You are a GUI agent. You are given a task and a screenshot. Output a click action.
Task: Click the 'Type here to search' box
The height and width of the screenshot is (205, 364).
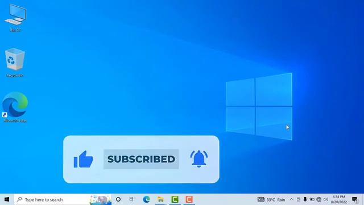(x=63, y=199)
